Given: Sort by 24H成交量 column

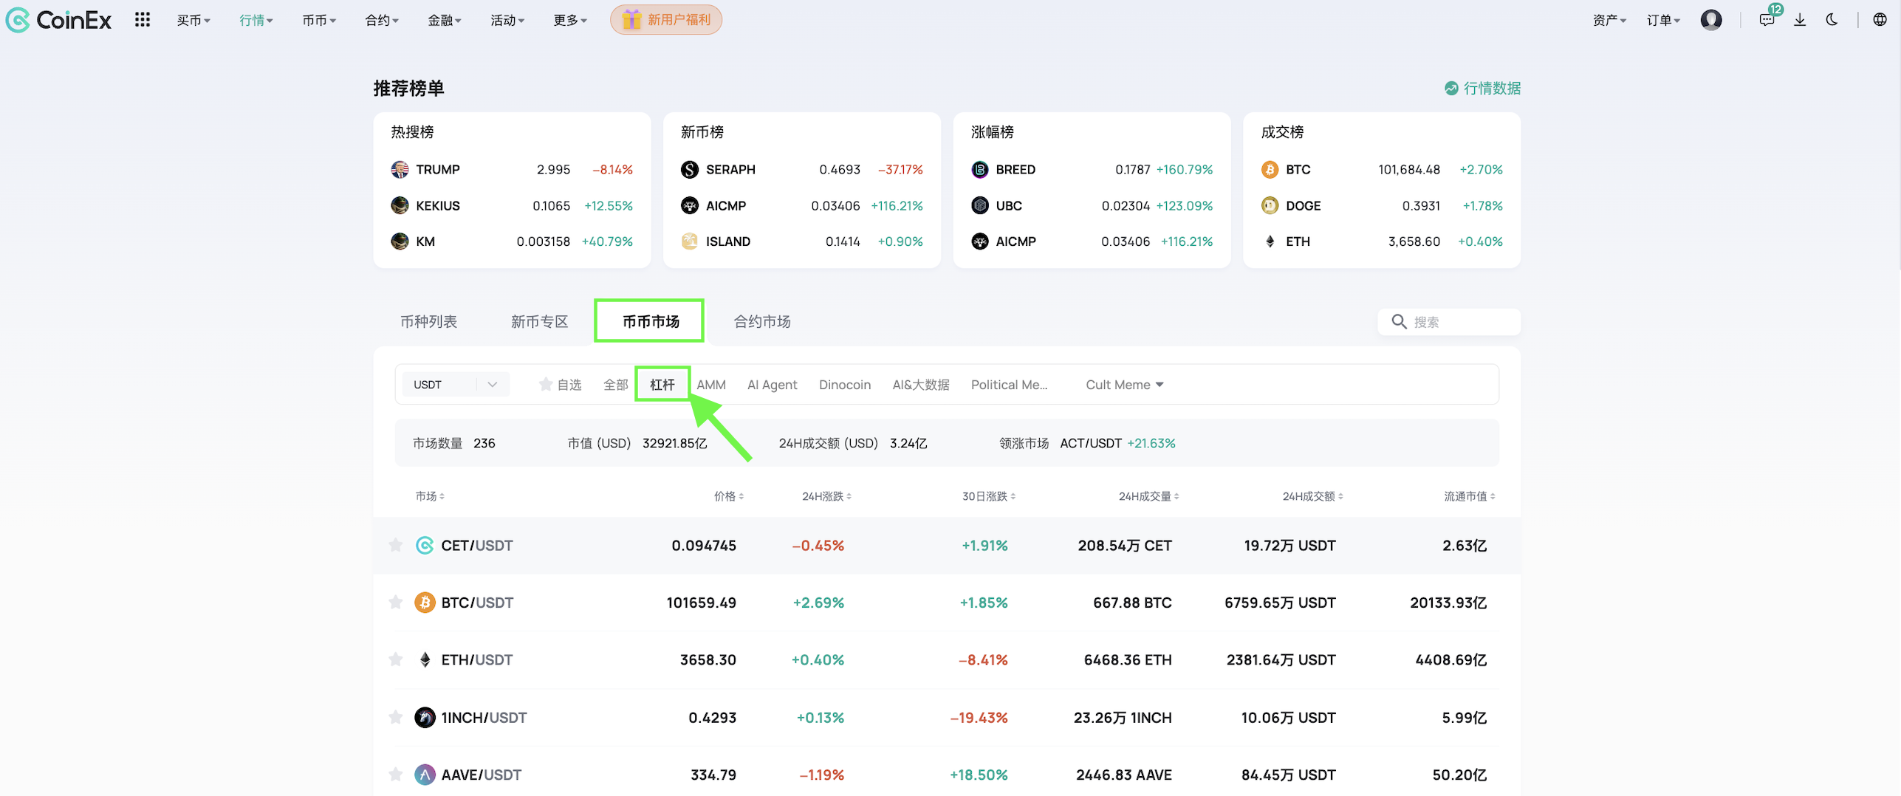Looking at the screenshot, I should coord(1148,496).
